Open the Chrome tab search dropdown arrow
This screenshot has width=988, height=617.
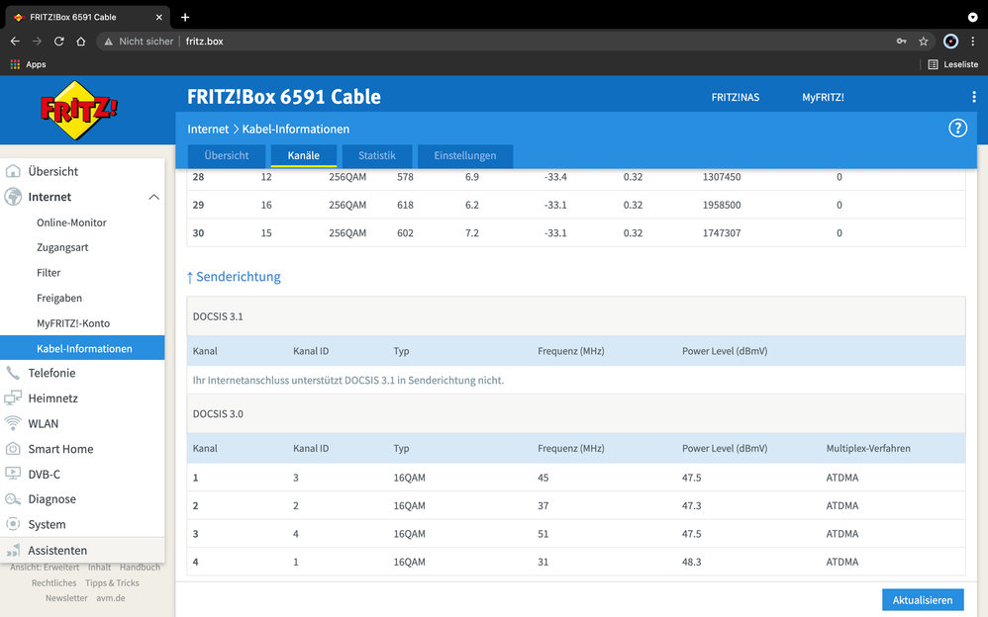coord(972,17)
